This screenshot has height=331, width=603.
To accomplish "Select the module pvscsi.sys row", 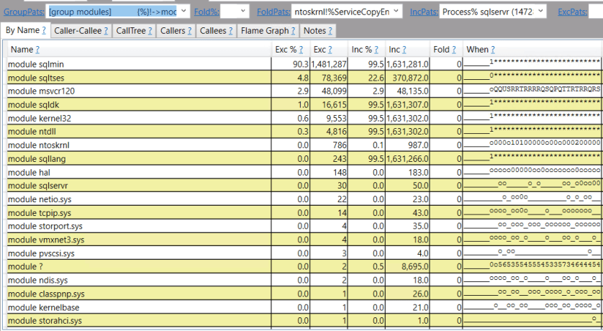I will click(304, 253).
